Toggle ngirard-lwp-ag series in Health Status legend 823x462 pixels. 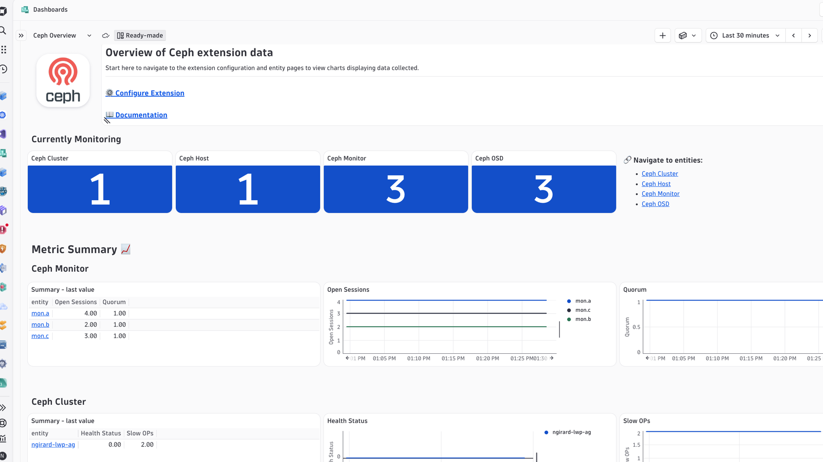coord(568,432)
